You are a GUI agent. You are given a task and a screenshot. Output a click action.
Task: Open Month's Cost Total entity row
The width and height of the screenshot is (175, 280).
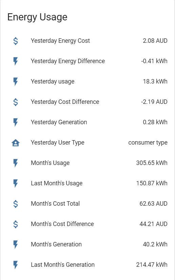point(87,204)
